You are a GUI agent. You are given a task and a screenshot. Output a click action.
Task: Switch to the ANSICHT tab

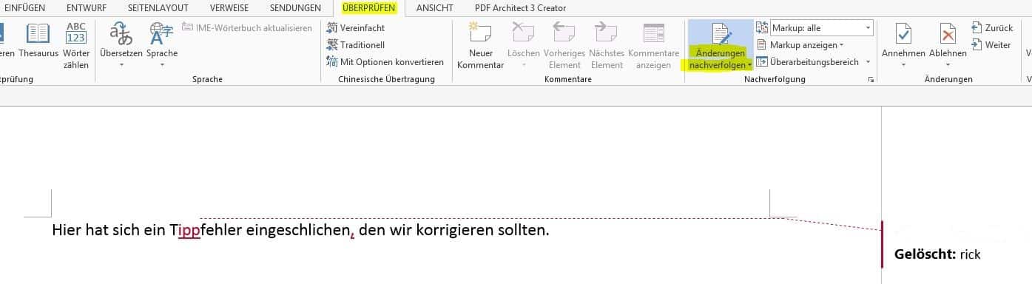point(435,8)
